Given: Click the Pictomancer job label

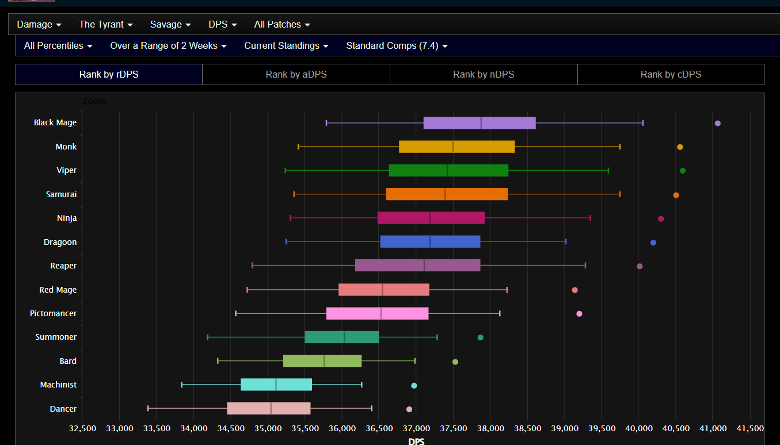Looking at the screenshot, I should pos(53,313).
